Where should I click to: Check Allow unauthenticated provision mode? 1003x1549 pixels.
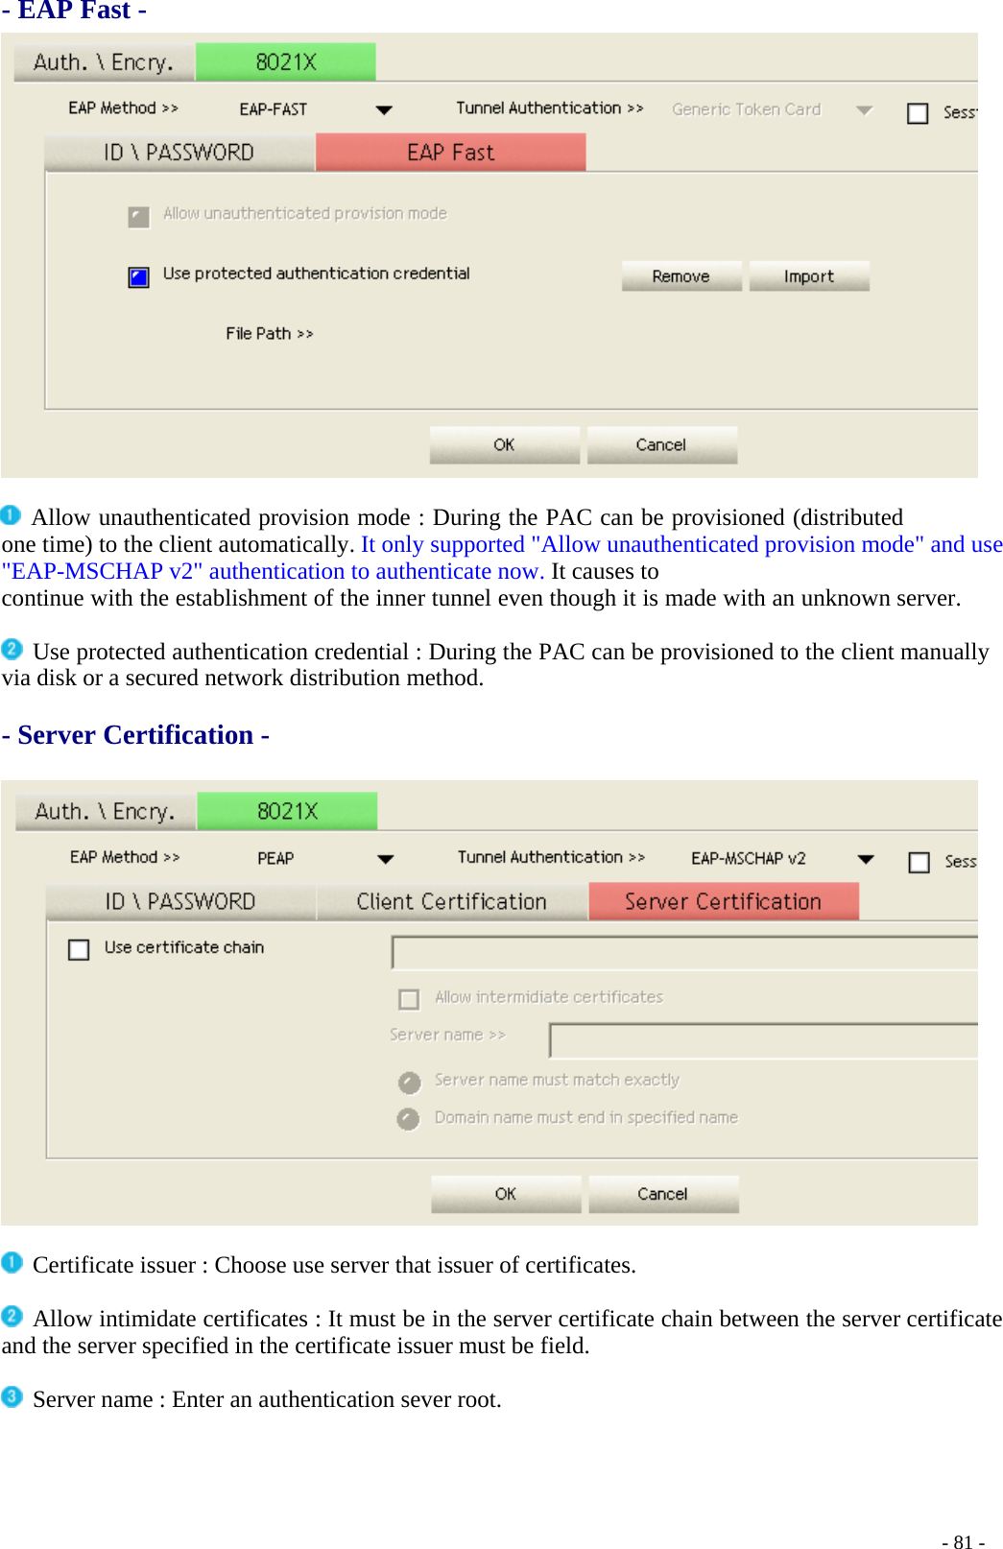click(139, 216)
